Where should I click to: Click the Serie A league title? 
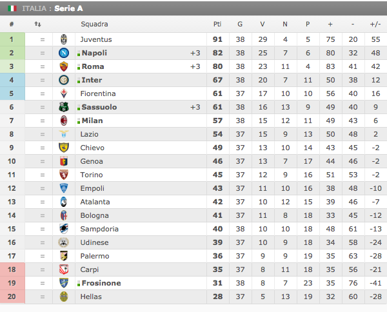68,9
